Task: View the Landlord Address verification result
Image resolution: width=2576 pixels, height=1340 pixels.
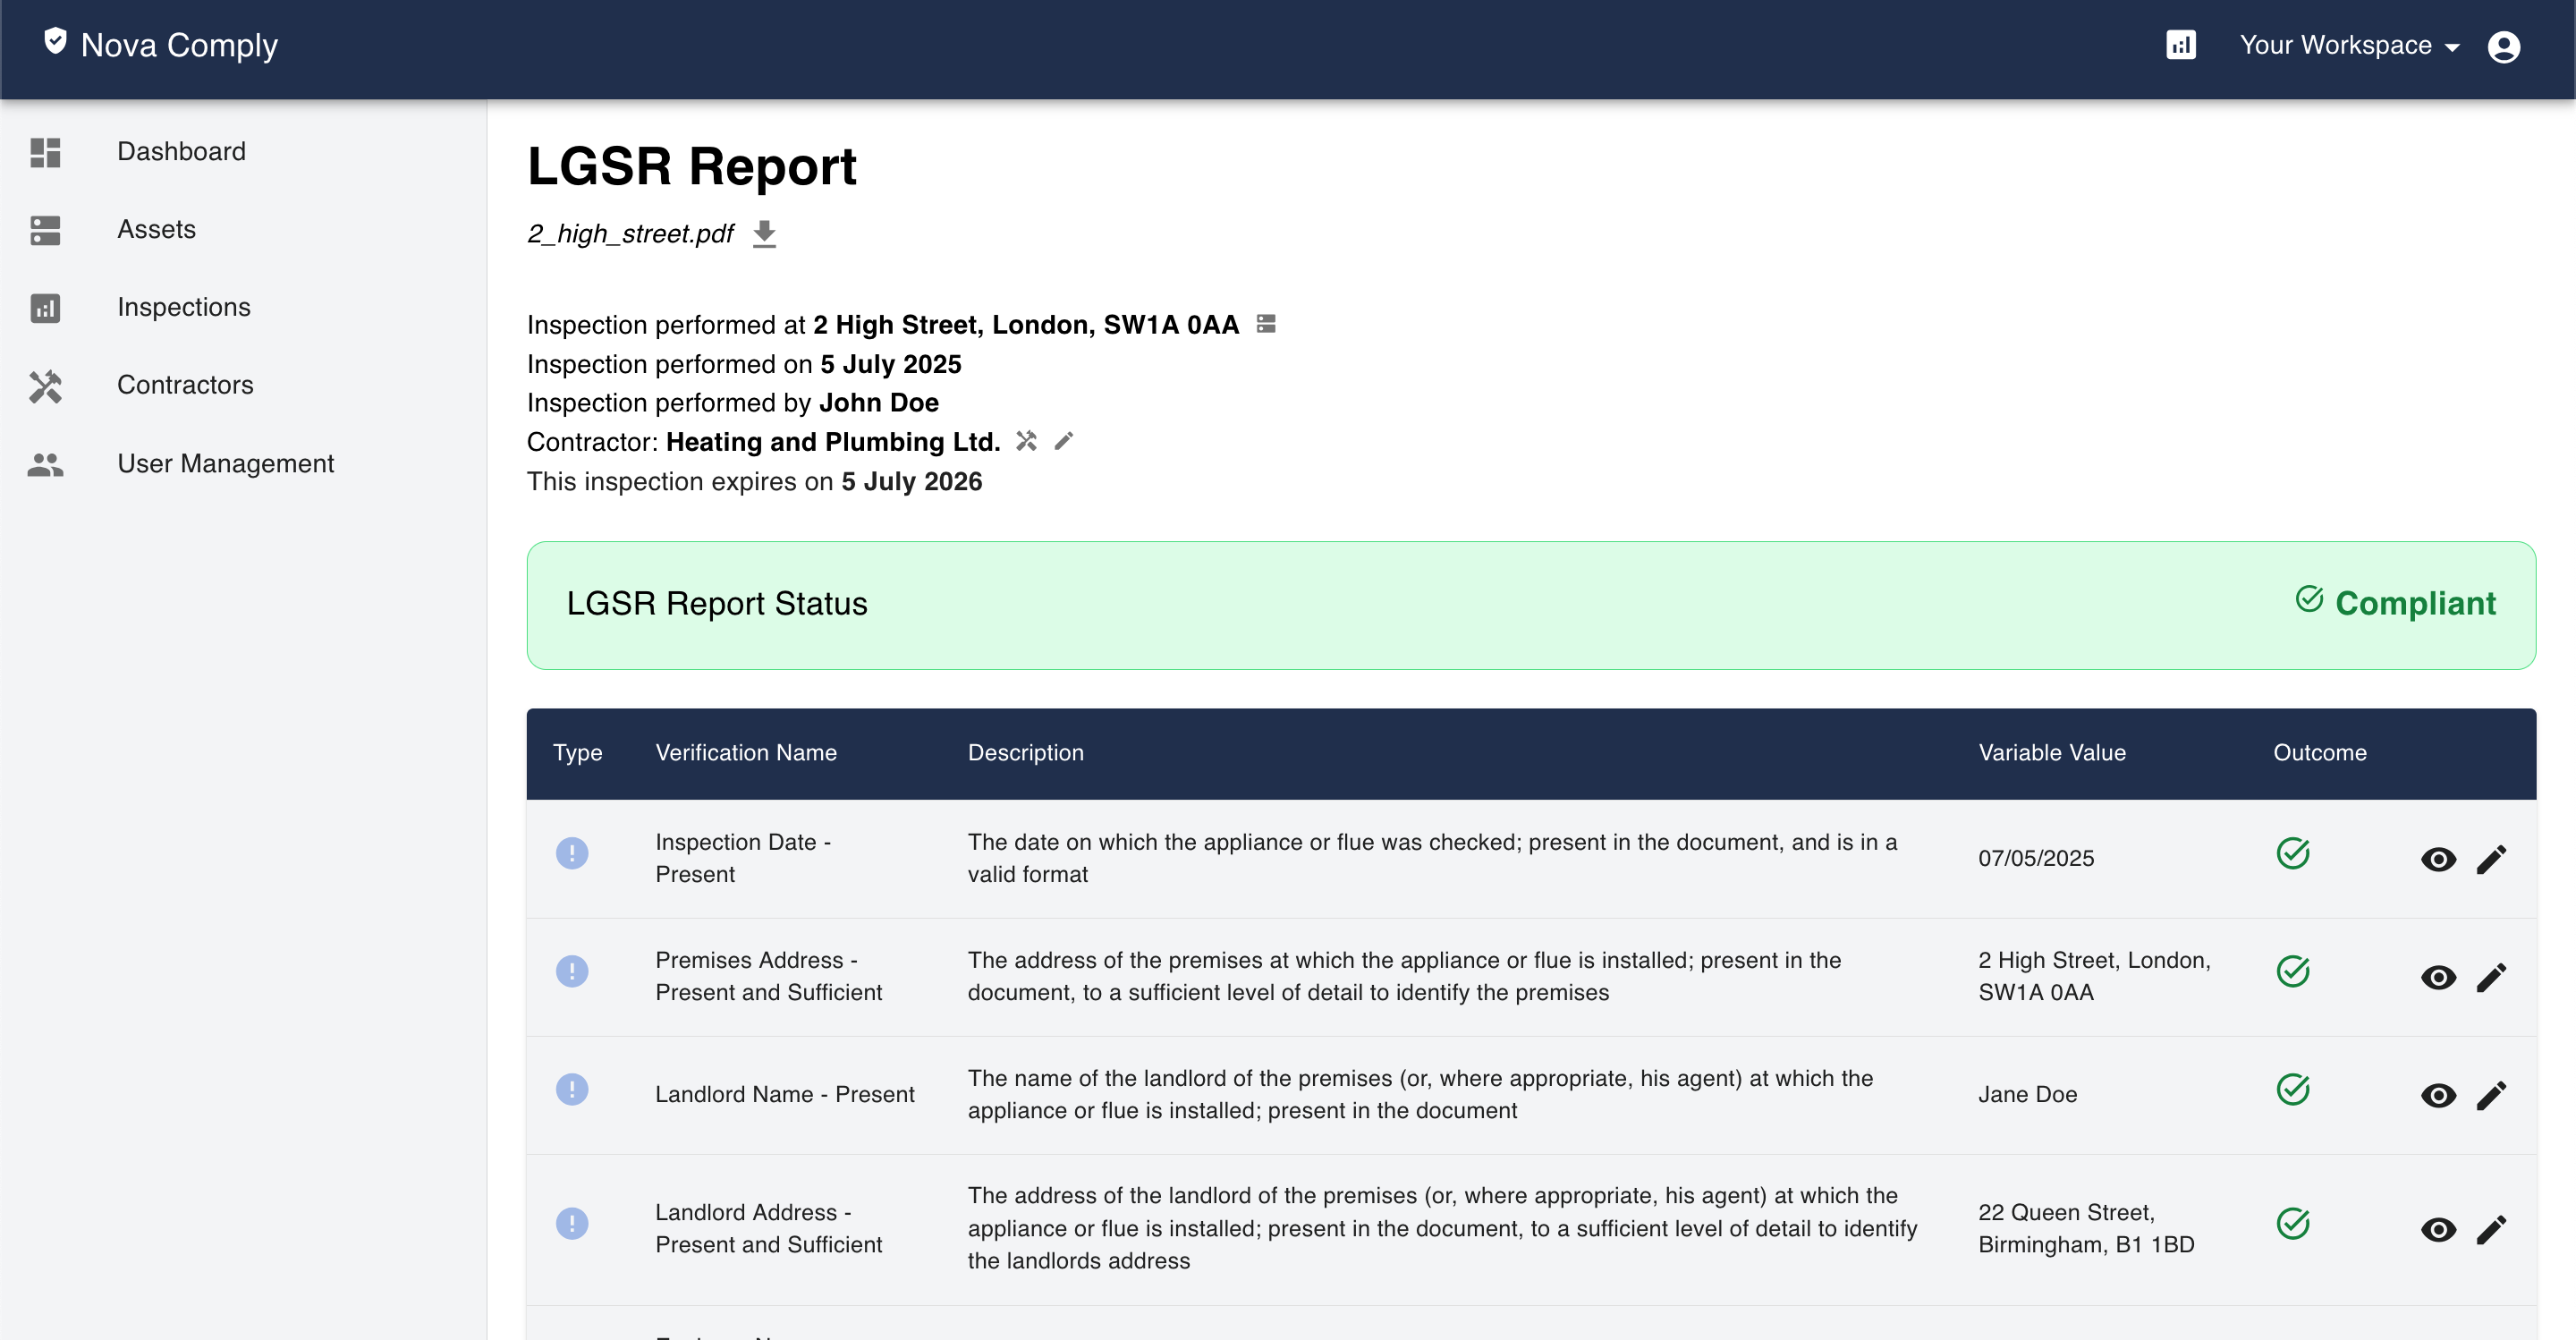Action: tap(2438, 1229)
